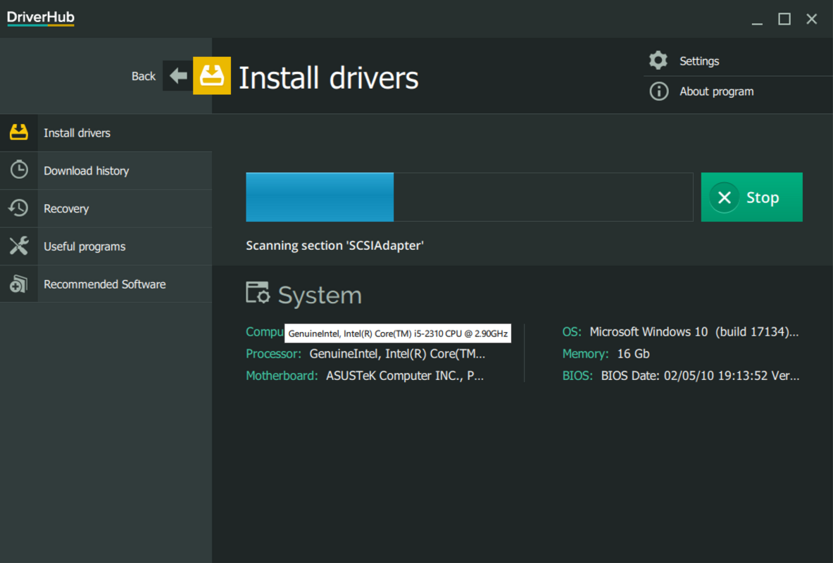
Task: Close the DriverHub window
Action: pos(811,19)
